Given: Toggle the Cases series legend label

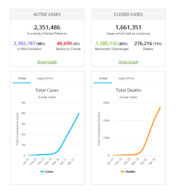Looking at the screenshot, I should coord(49,172).
